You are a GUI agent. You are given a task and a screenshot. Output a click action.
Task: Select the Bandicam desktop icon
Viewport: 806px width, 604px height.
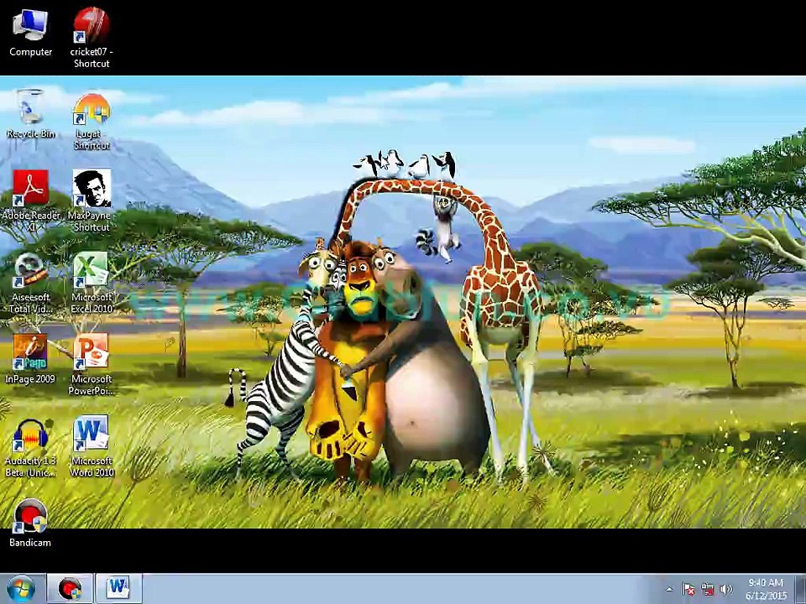coord(31,523)
